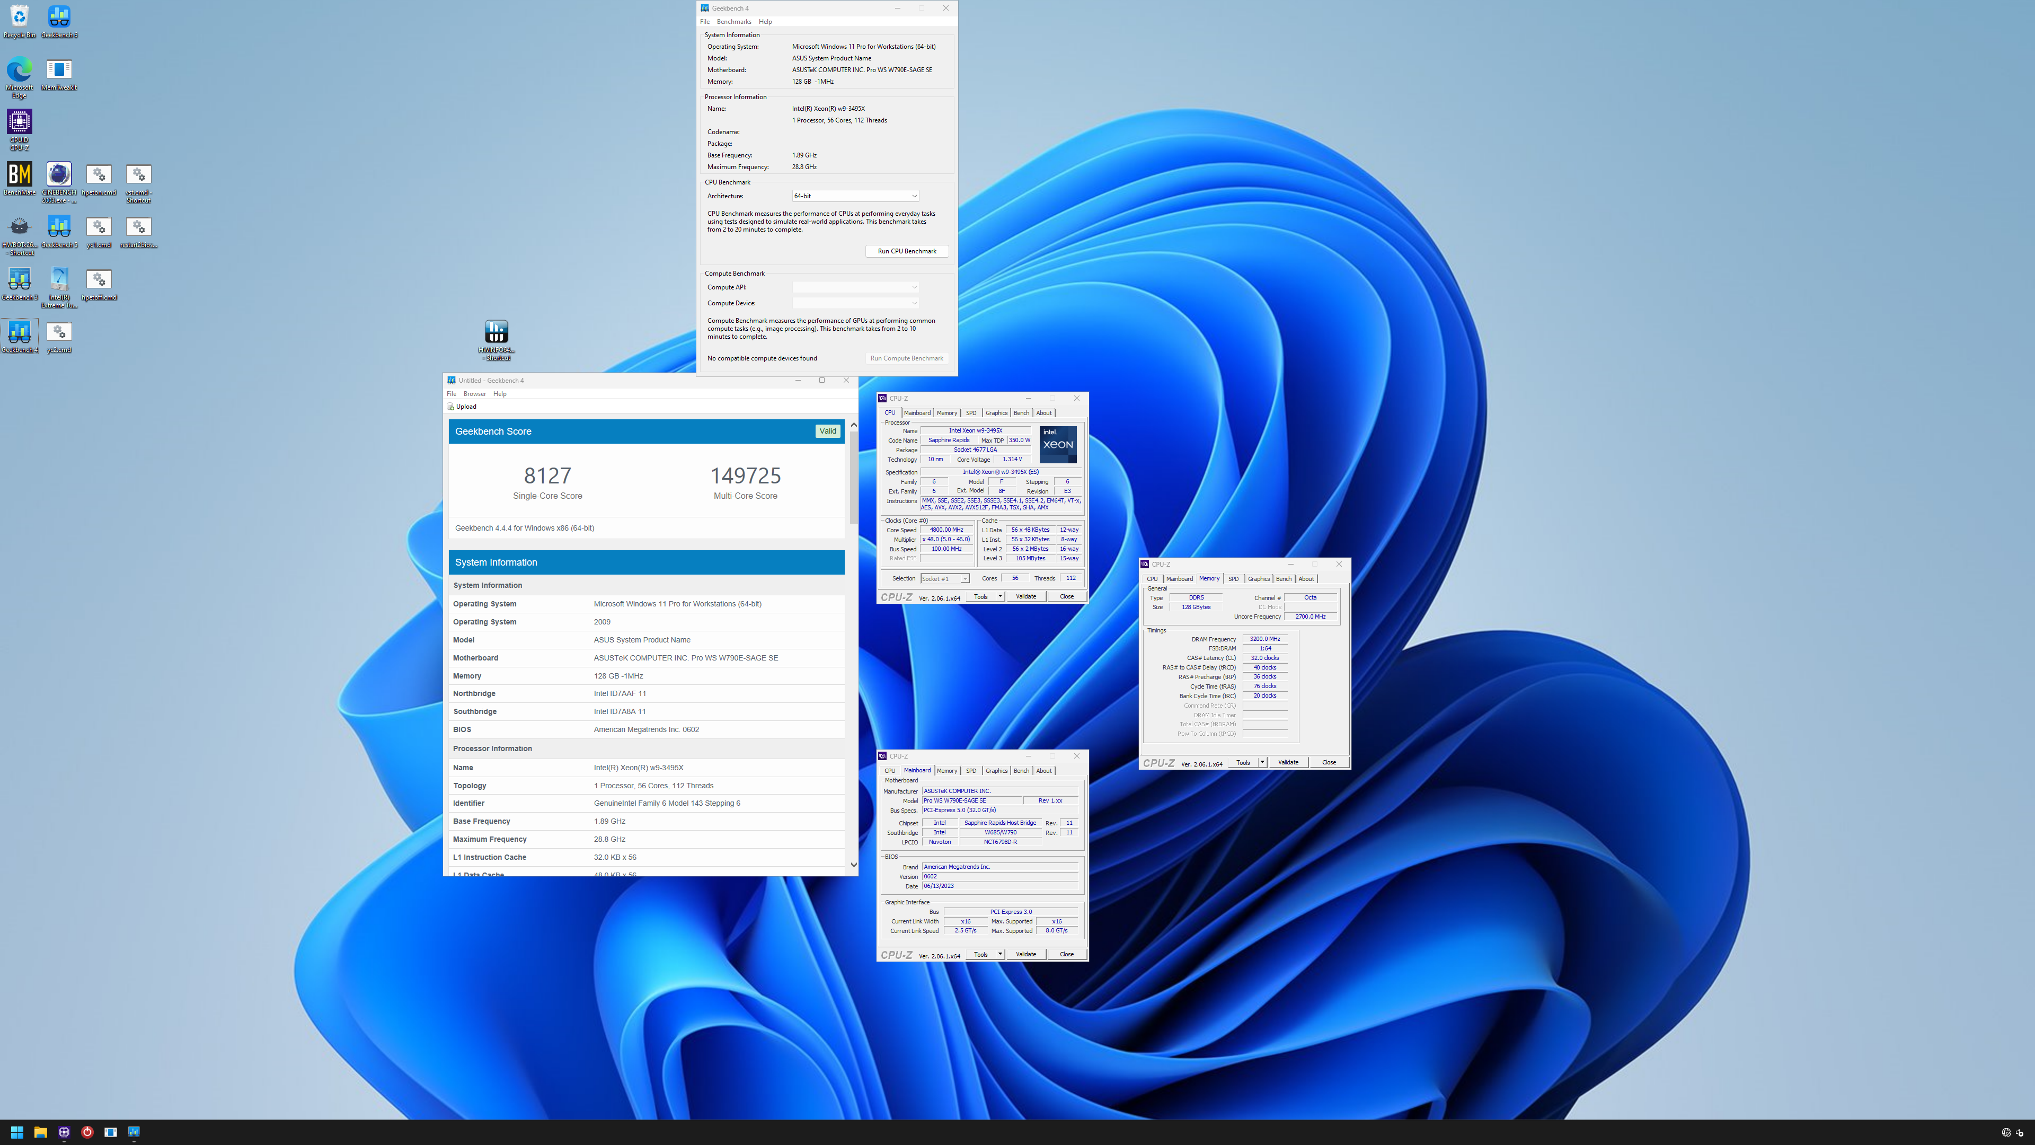
Task: Open Compute API dropdown
Action: pos(855,287)
